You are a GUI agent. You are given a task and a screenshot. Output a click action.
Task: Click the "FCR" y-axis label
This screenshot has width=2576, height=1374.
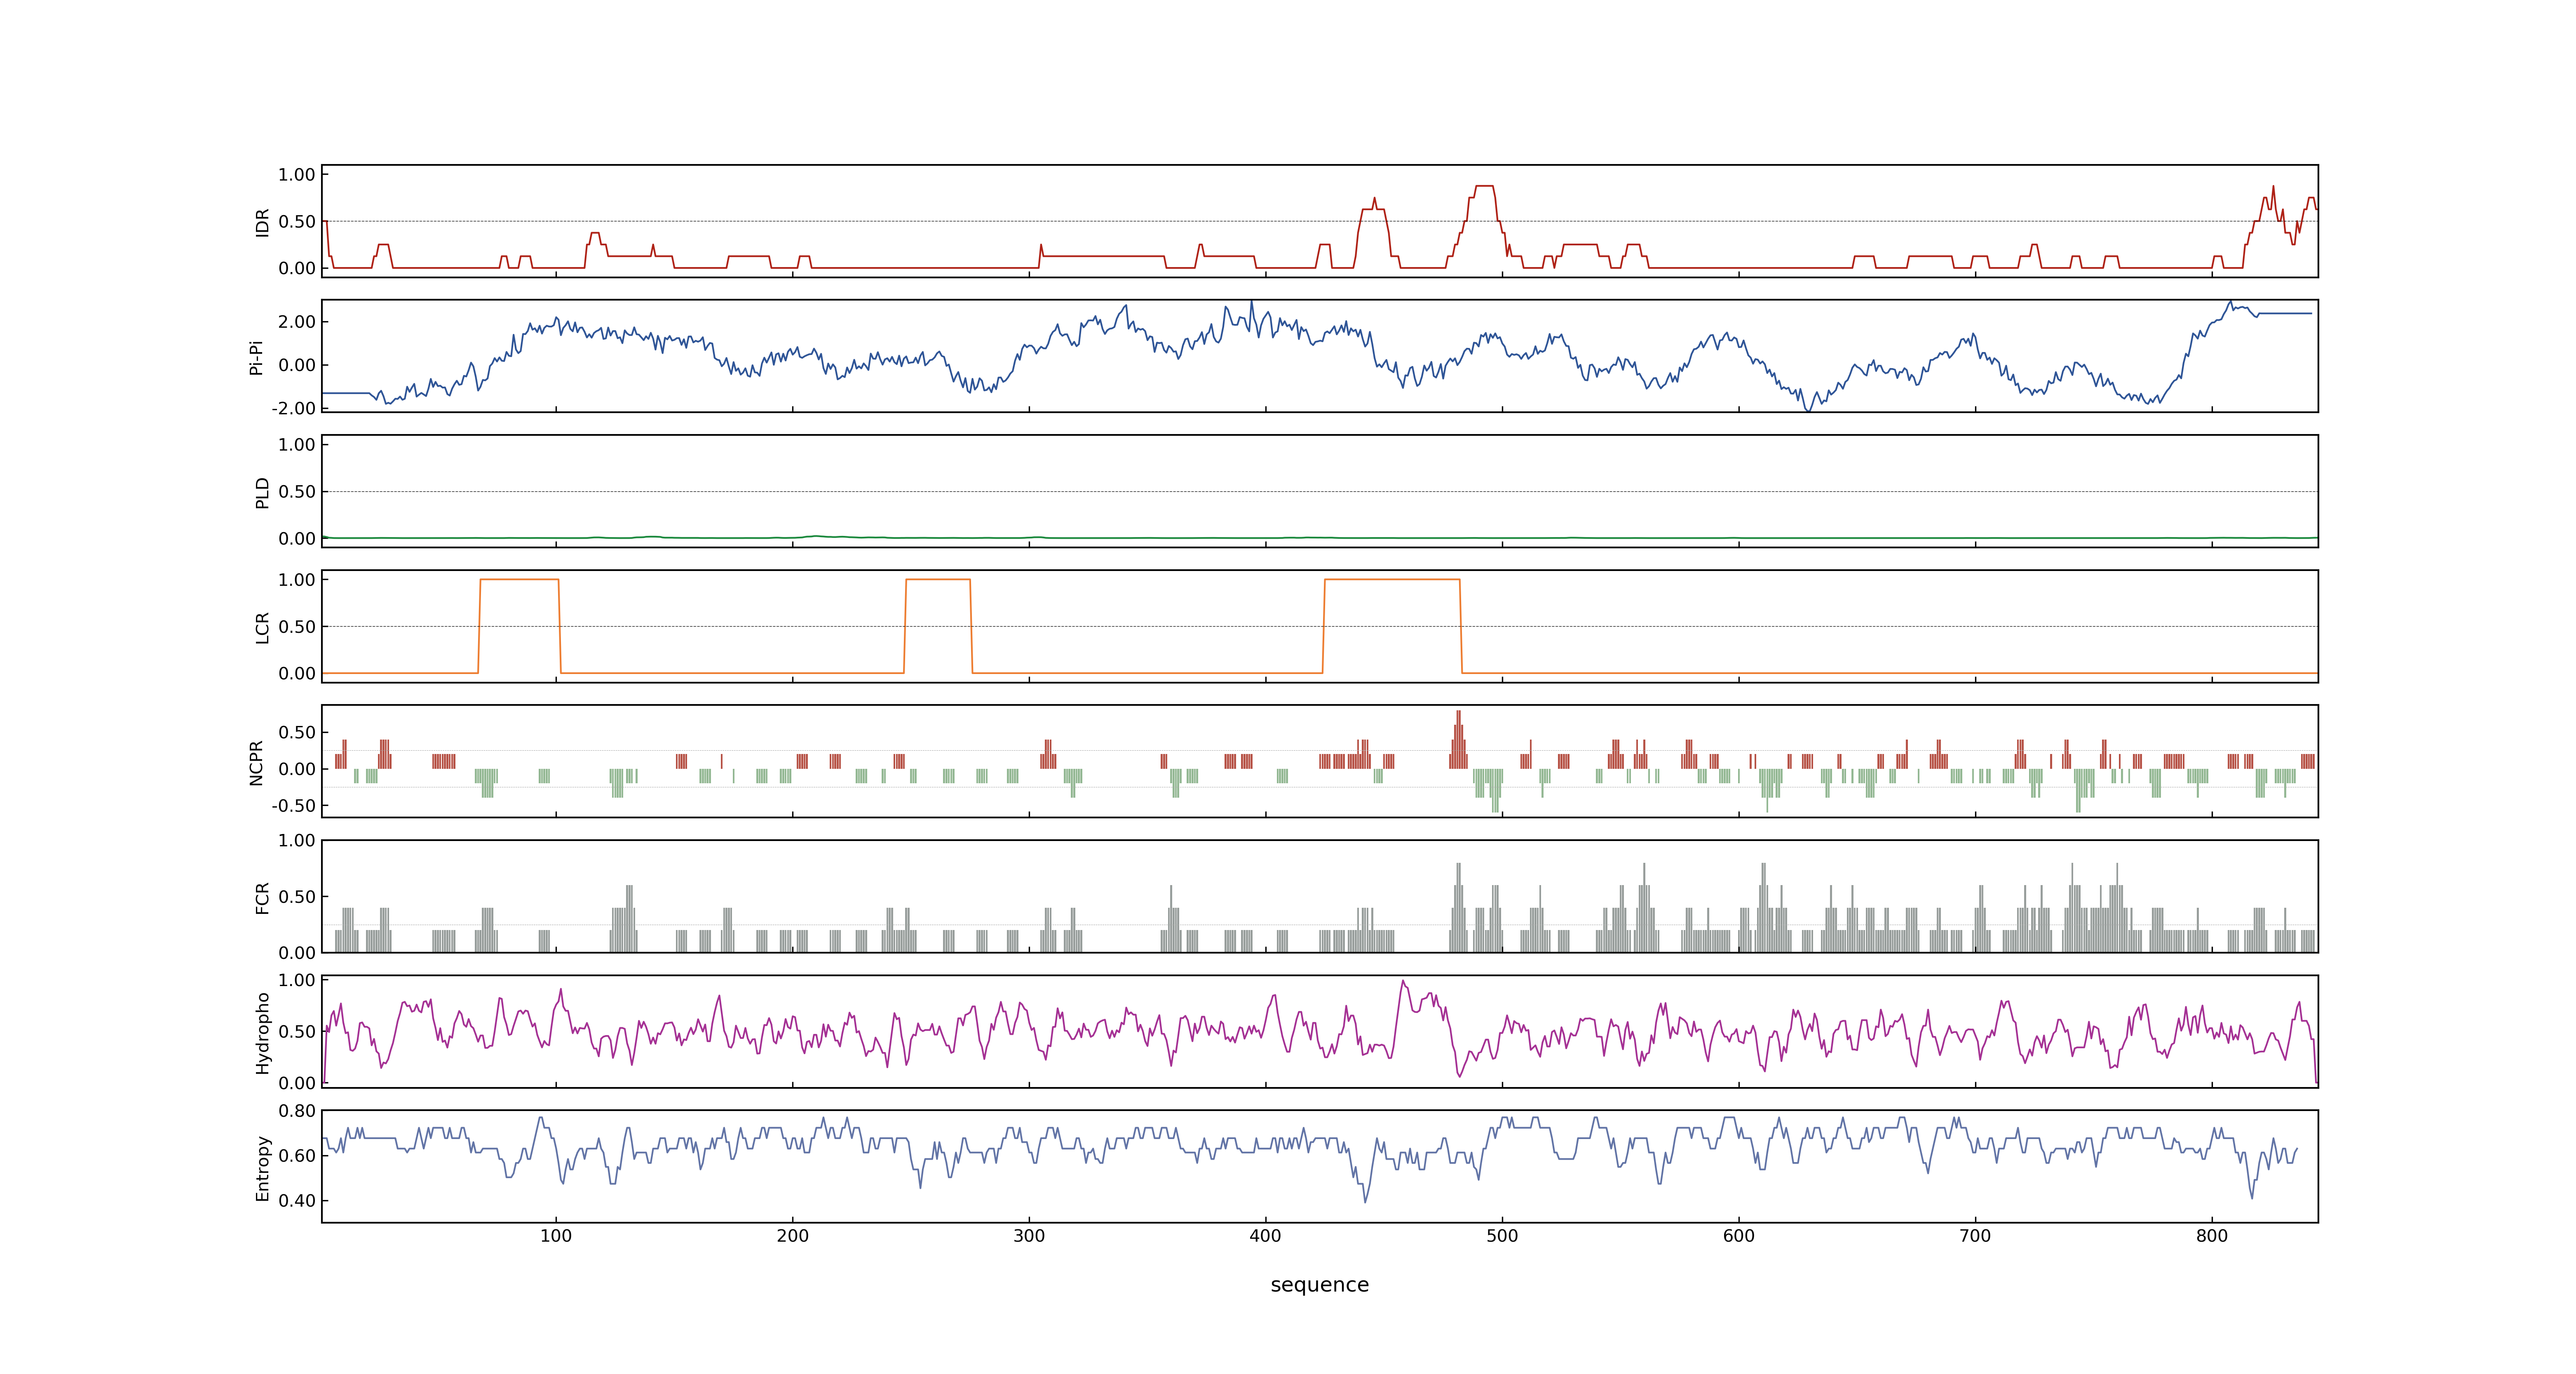tap(262, 897)
